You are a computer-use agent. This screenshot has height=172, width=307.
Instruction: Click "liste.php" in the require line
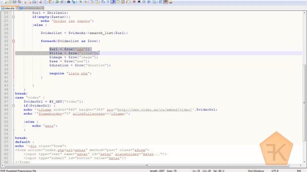pyautogui.click(x=78, y=73)
